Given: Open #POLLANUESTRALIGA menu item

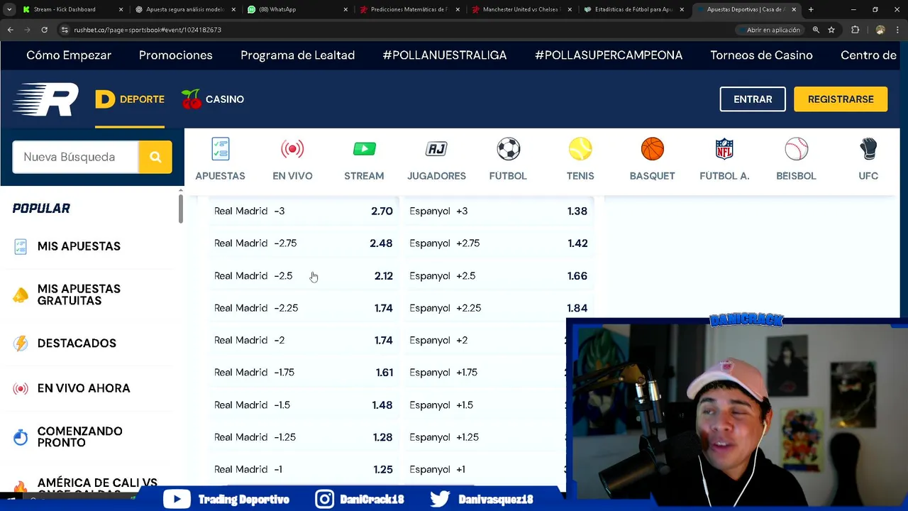Looking at the screenshot, I should pyautogui.click(x=445, y=55).
